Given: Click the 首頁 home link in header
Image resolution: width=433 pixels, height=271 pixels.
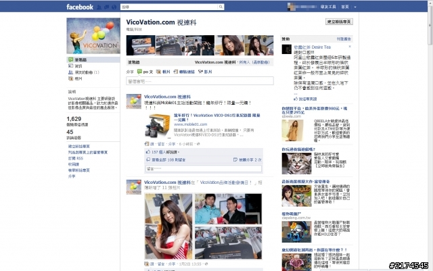Looking at the screenshot, I should pos(345,7).
